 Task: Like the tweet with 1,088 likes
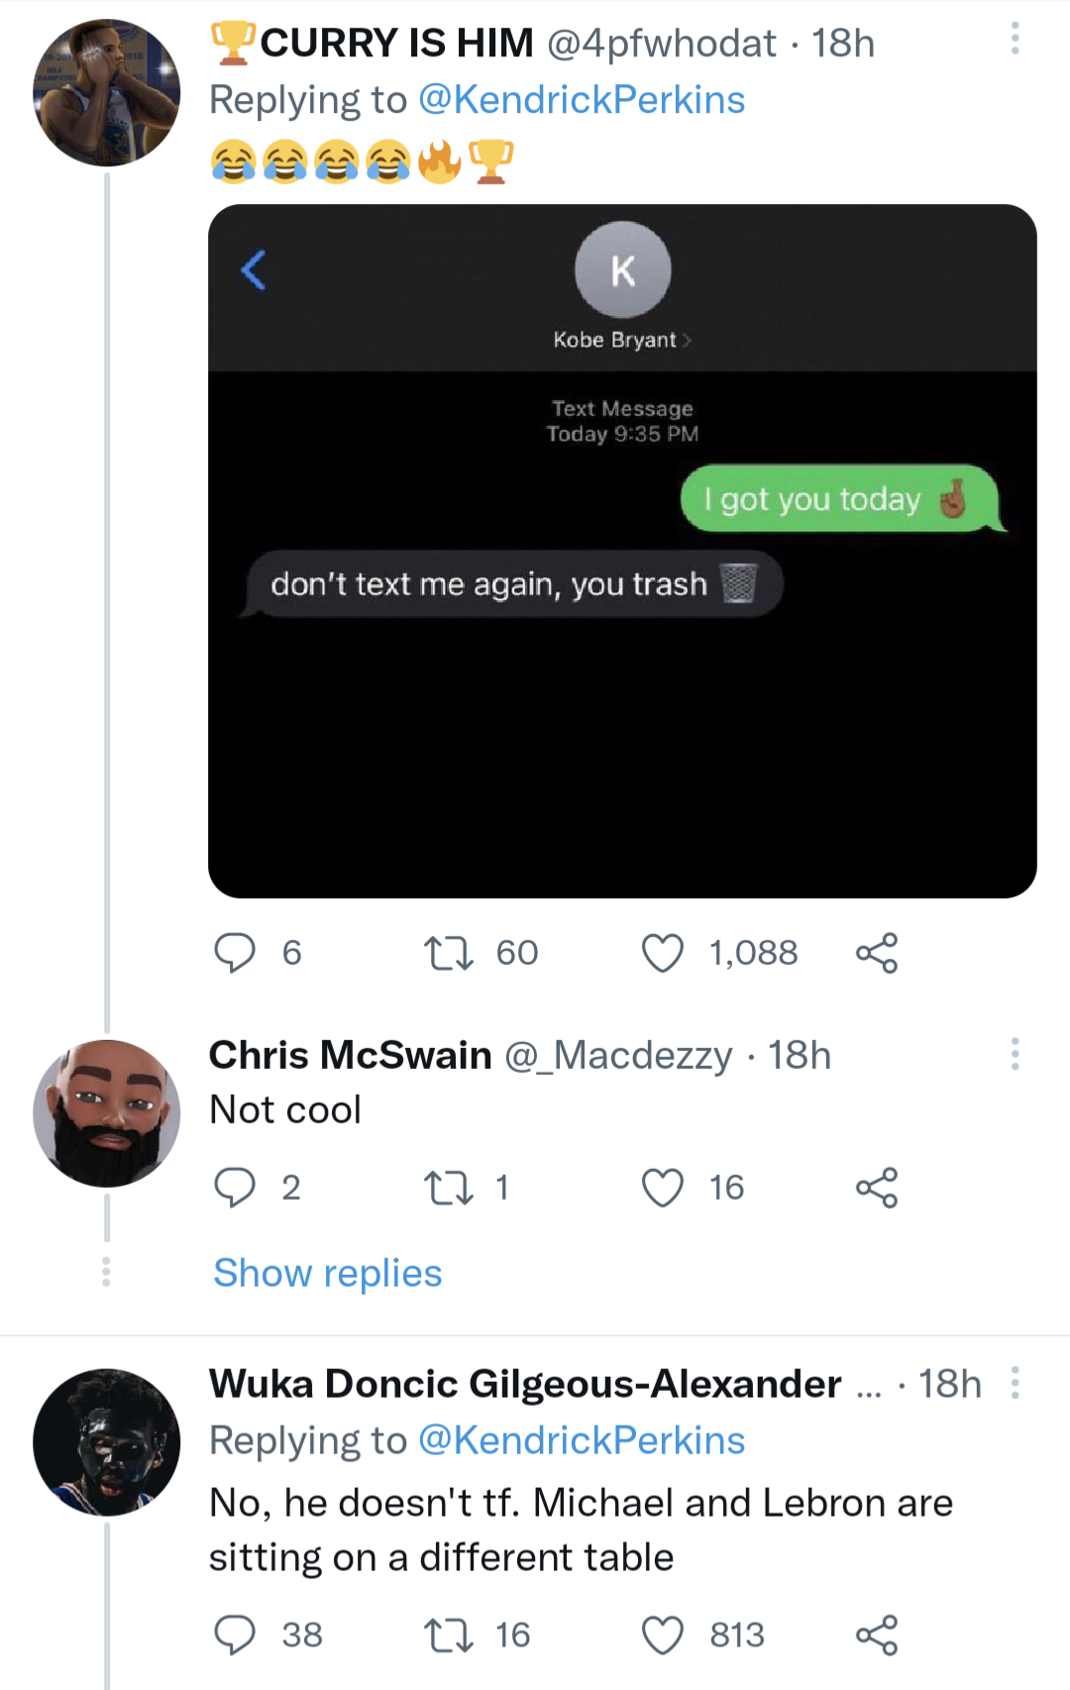click(662, 953)
